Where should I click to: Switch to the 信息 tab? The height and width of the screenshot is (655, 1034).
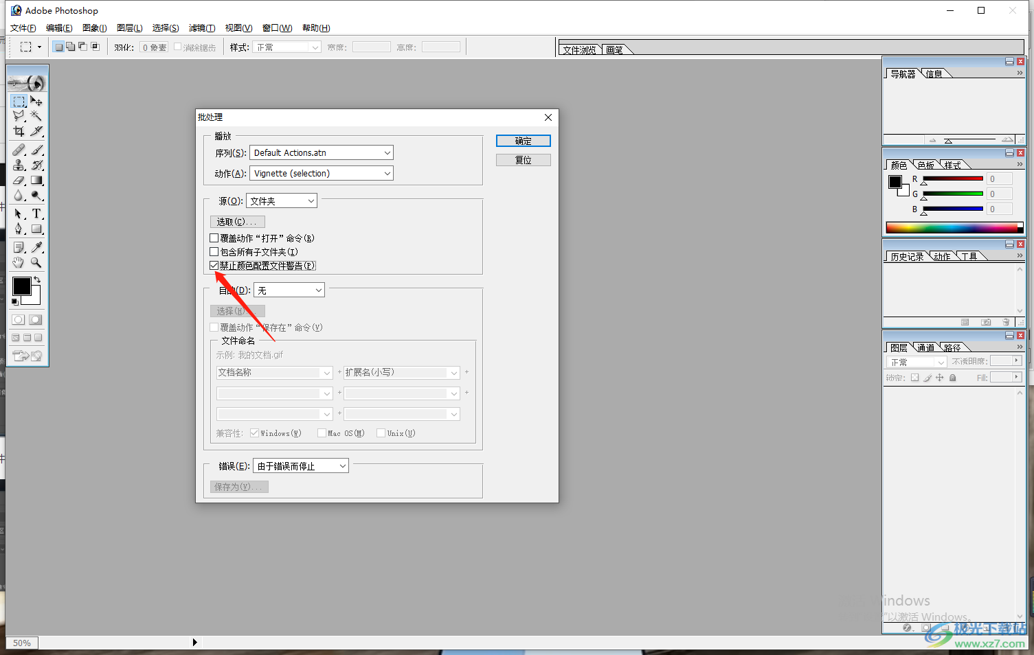(x=934, y=74)
